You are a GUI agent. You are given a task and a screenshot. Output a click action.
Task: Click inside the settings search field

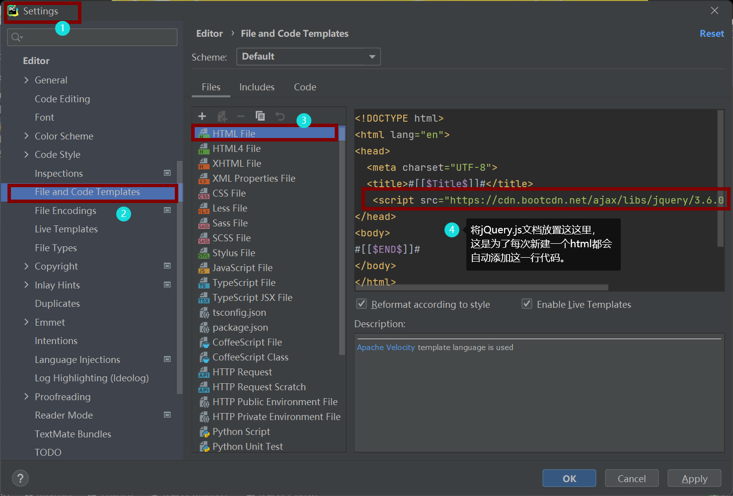[x=92, y=37]
